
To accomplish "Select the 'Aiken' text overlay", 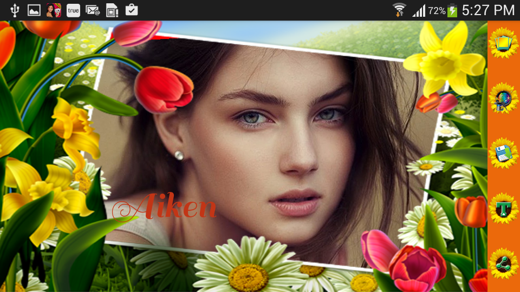I will click(x=165, y=207).
